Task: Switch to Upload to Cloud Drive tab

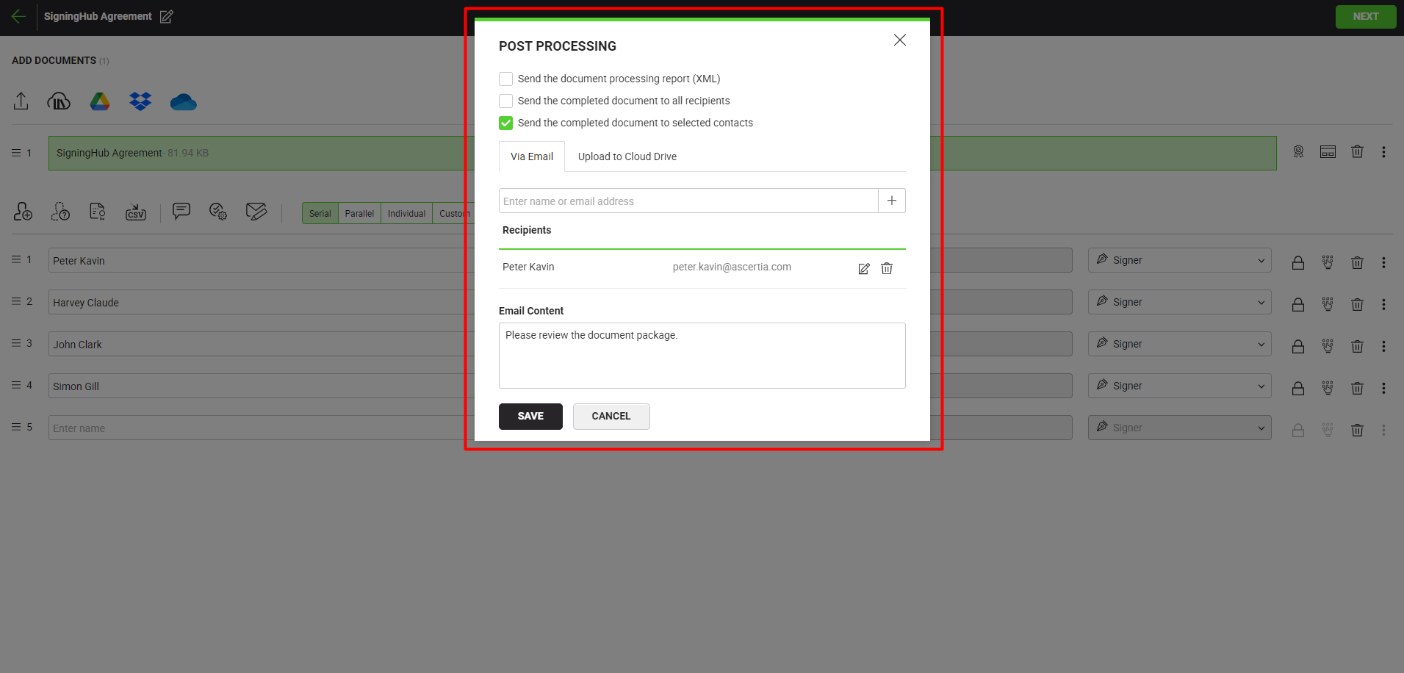Action: coord(627,156)
